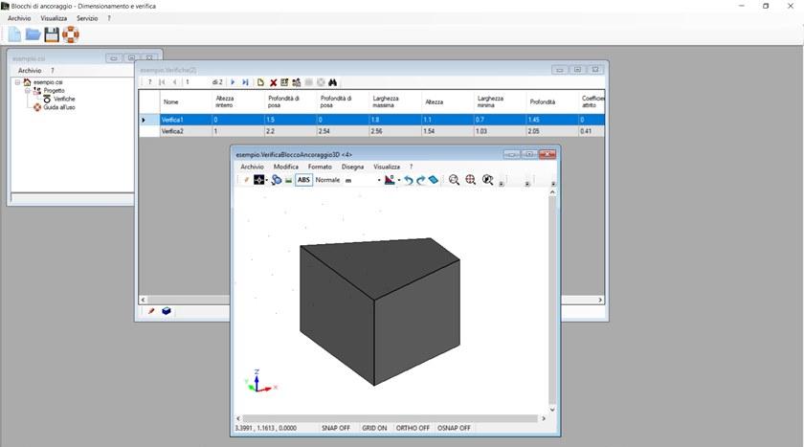804x447 pixels.
Task: Toggle ORTHO OFF in status bar
Action: [x=414, y=428]
